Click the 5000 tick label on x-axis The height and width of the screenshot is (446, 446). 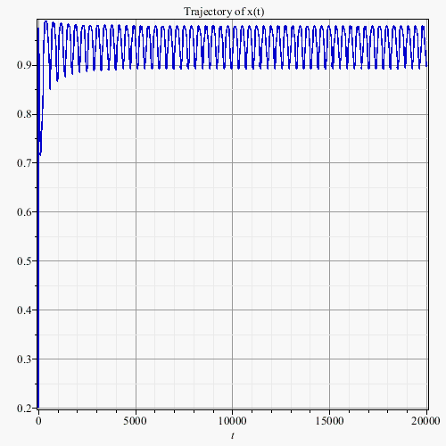(x=136, y=421)
